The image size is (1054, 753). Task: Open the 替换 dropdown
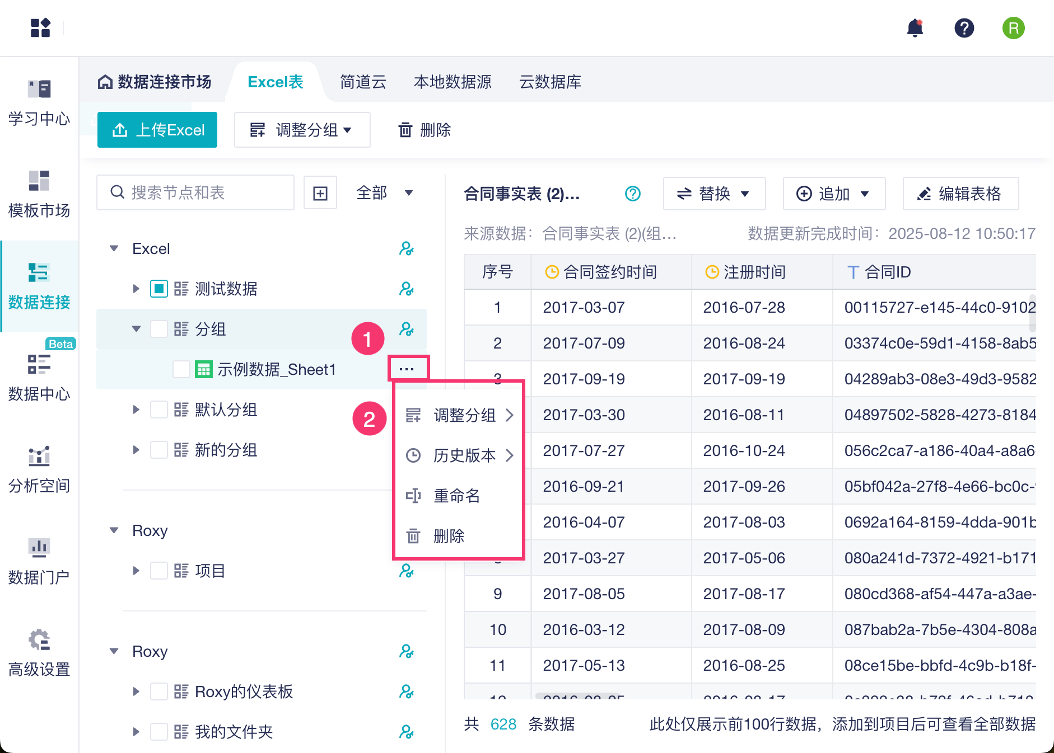[x=713, y=194]
